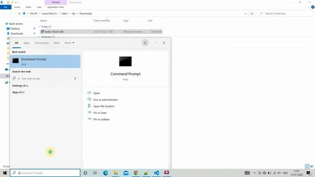Click the Open action icon for Command Prompt
This screenshot has height=177, width=315.
click(x=90, y=93)
